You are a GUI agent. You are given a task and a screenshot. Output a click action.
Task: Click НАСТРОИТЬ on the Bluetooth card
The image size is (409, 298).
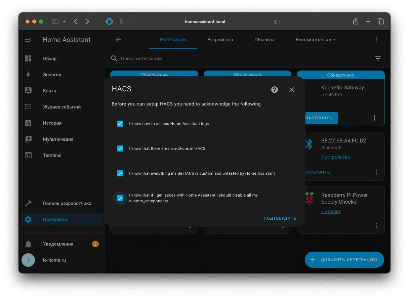(318, 172)
